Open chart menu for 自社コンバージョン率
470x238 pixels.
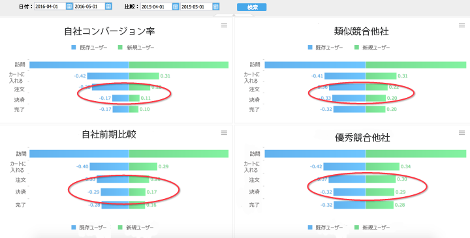coord(224,25)
